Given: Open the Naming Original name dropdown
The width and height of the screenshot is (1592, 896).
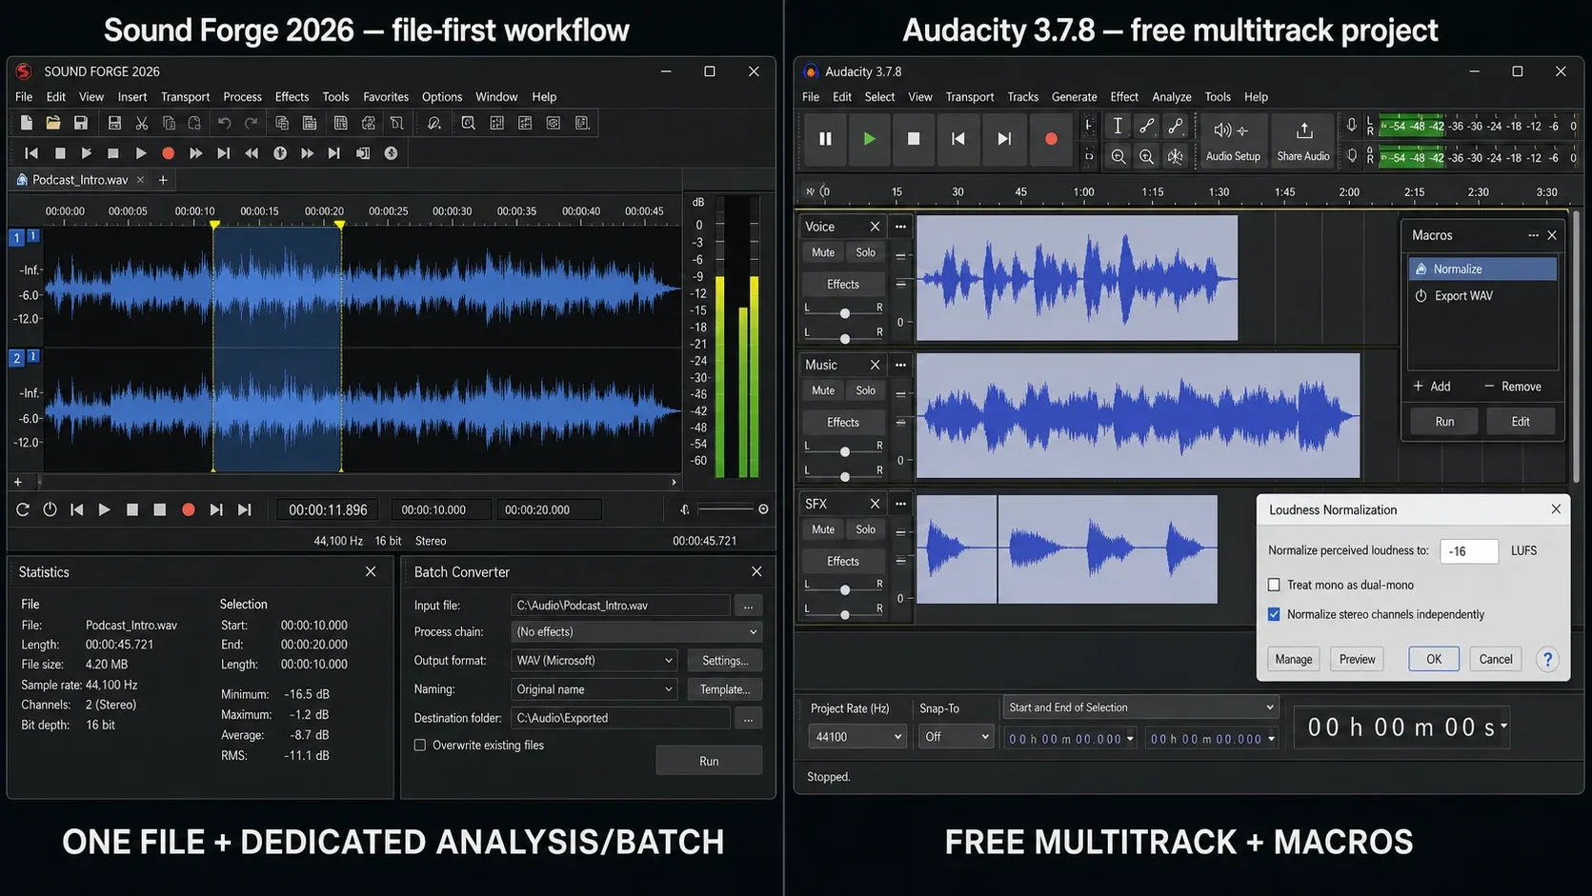Looking at the screenshot, I should [x=594, y=689].
